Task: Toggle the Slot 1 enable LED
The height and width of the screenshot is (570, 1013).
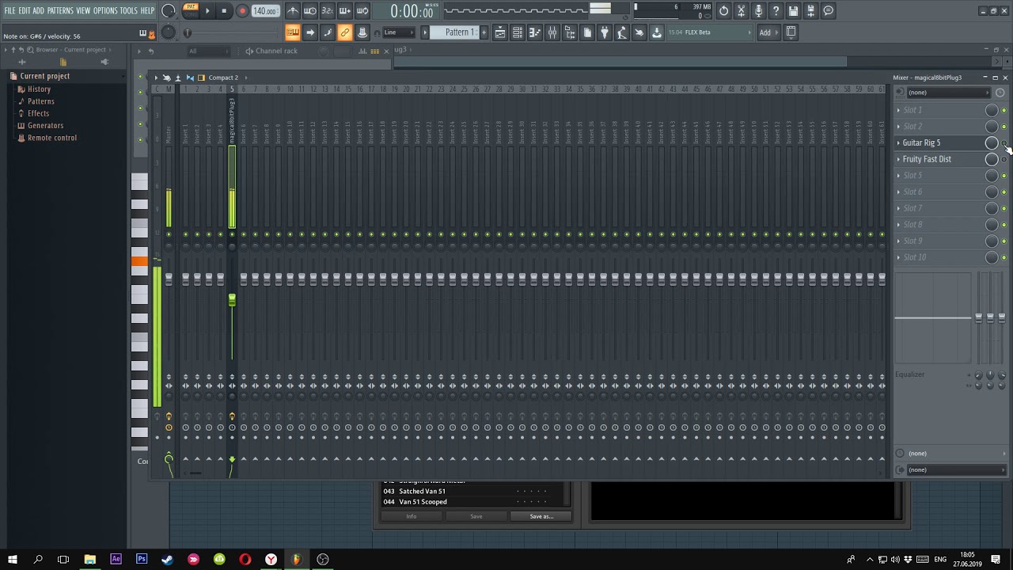Action: 1004,110
